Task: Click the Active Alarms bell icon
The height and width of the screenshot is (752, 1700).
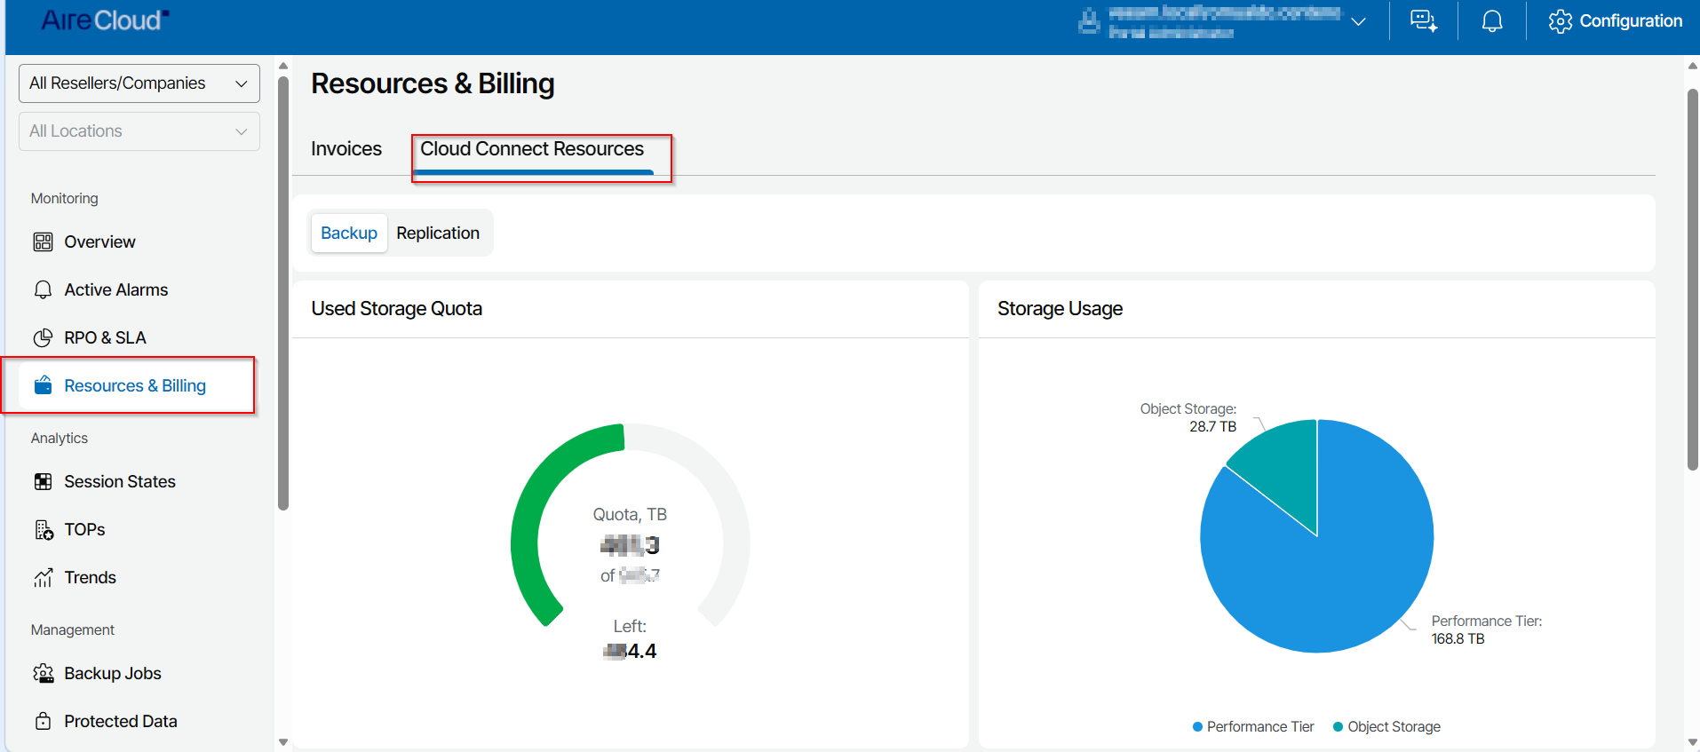Action: click(43, 290)
